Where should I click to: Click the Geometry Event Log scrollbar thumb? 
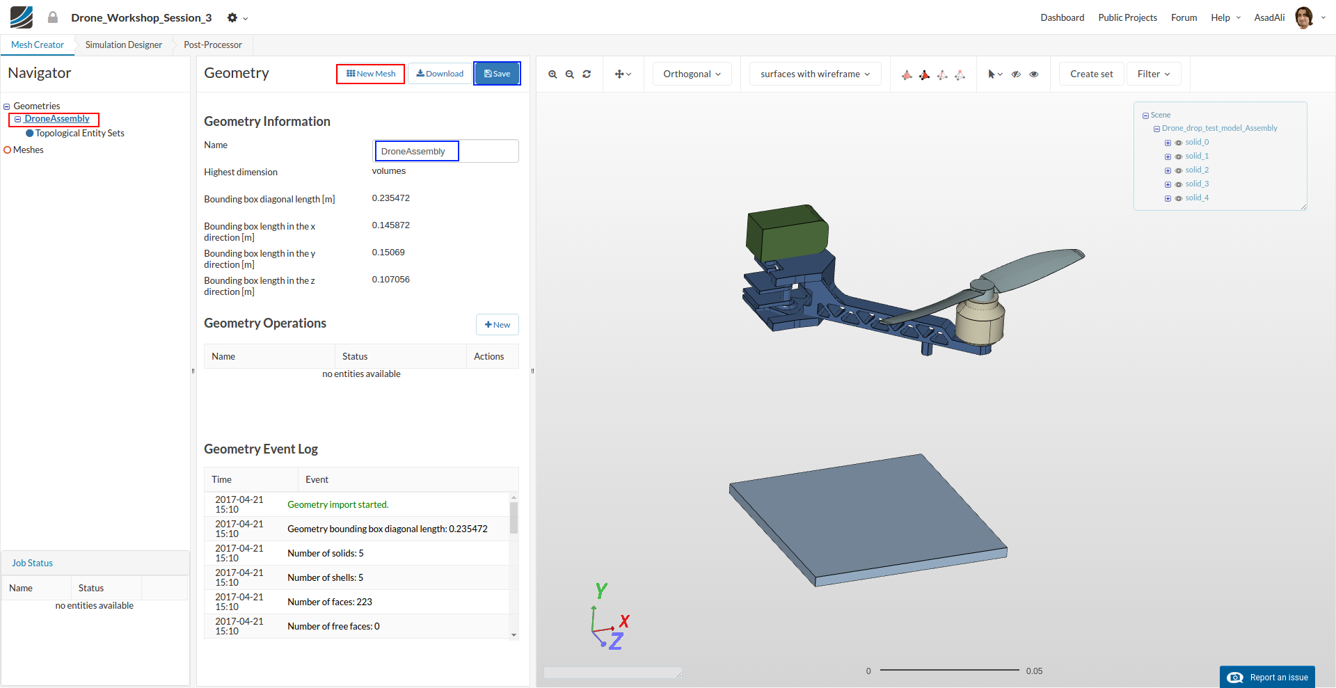[x=514, y=518]
